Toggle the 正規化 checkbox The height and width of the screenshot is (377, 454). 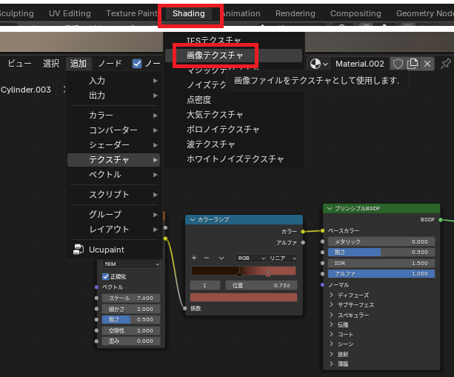click(105, 276)
